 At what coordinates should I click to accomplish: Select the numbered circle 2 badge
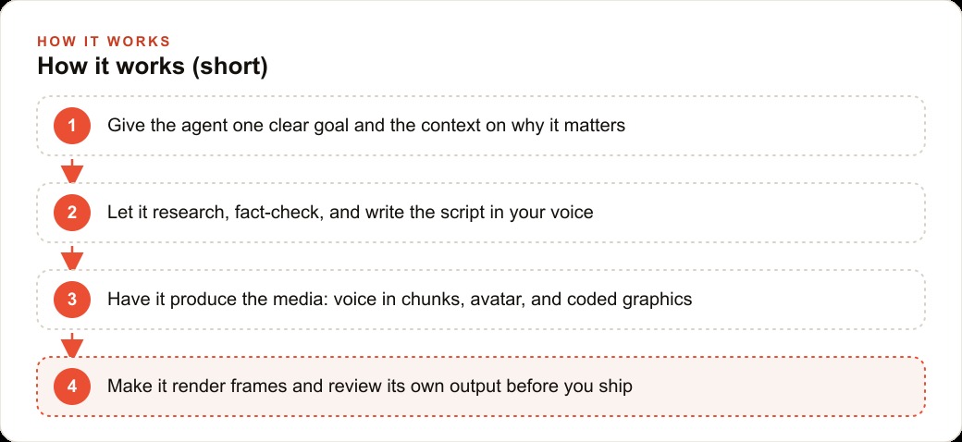pyautogui.click(x=72, y=213)
